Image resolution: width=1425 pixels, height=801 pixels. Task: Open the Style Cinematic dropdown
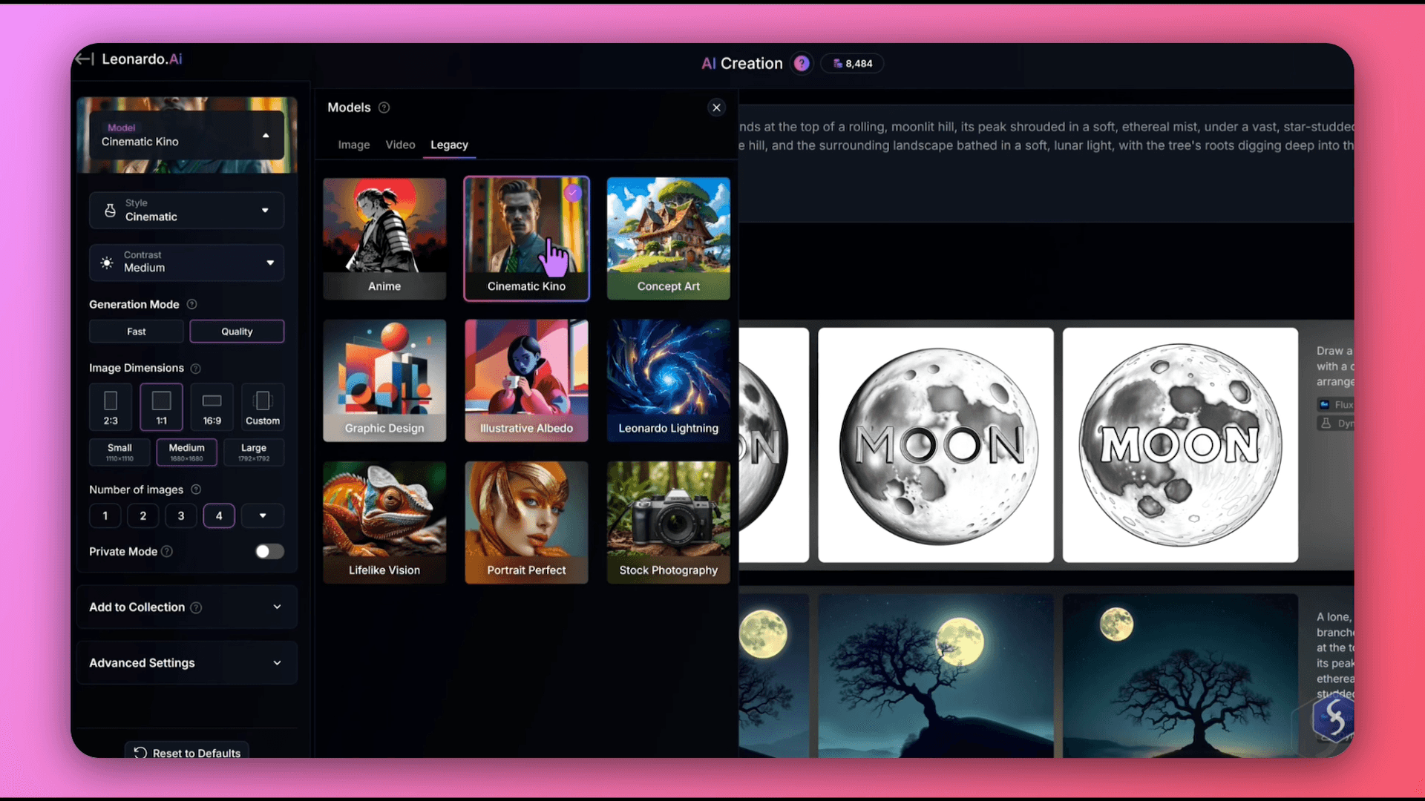coord(186,211)
